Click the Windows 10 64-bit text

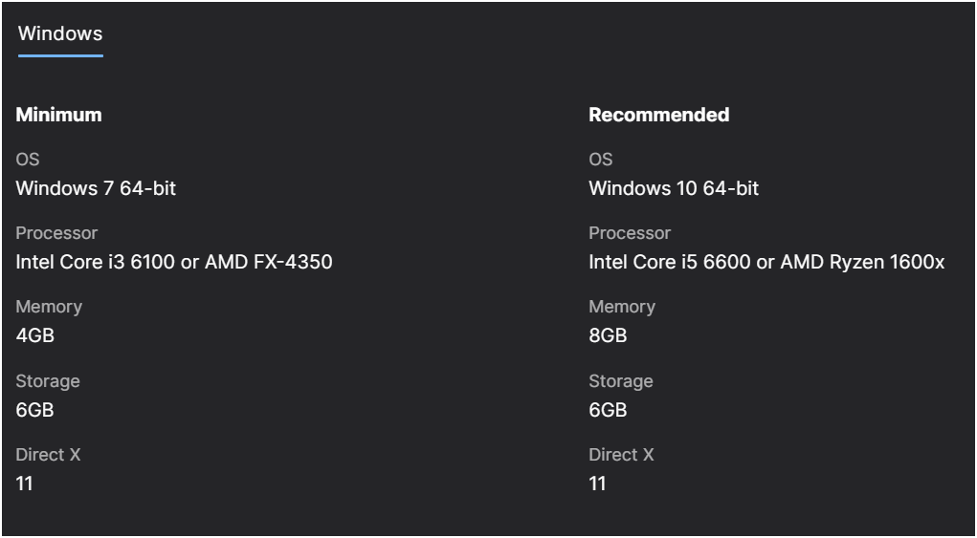(x=675, y=188)
